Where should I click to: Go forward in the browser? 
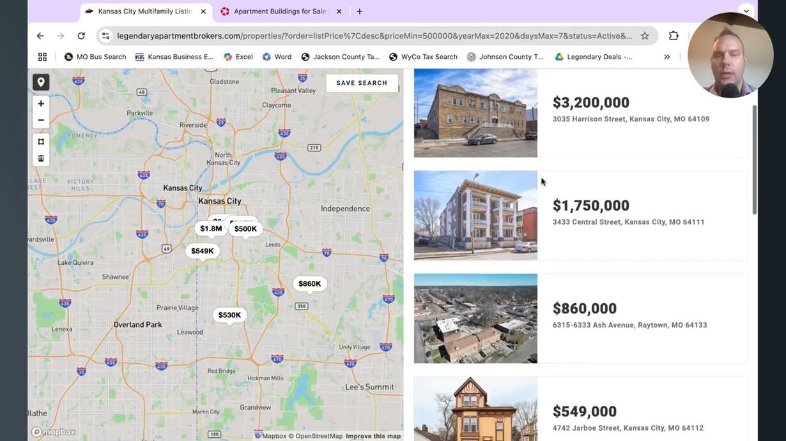pyautogui.click(x=61, y=36)
